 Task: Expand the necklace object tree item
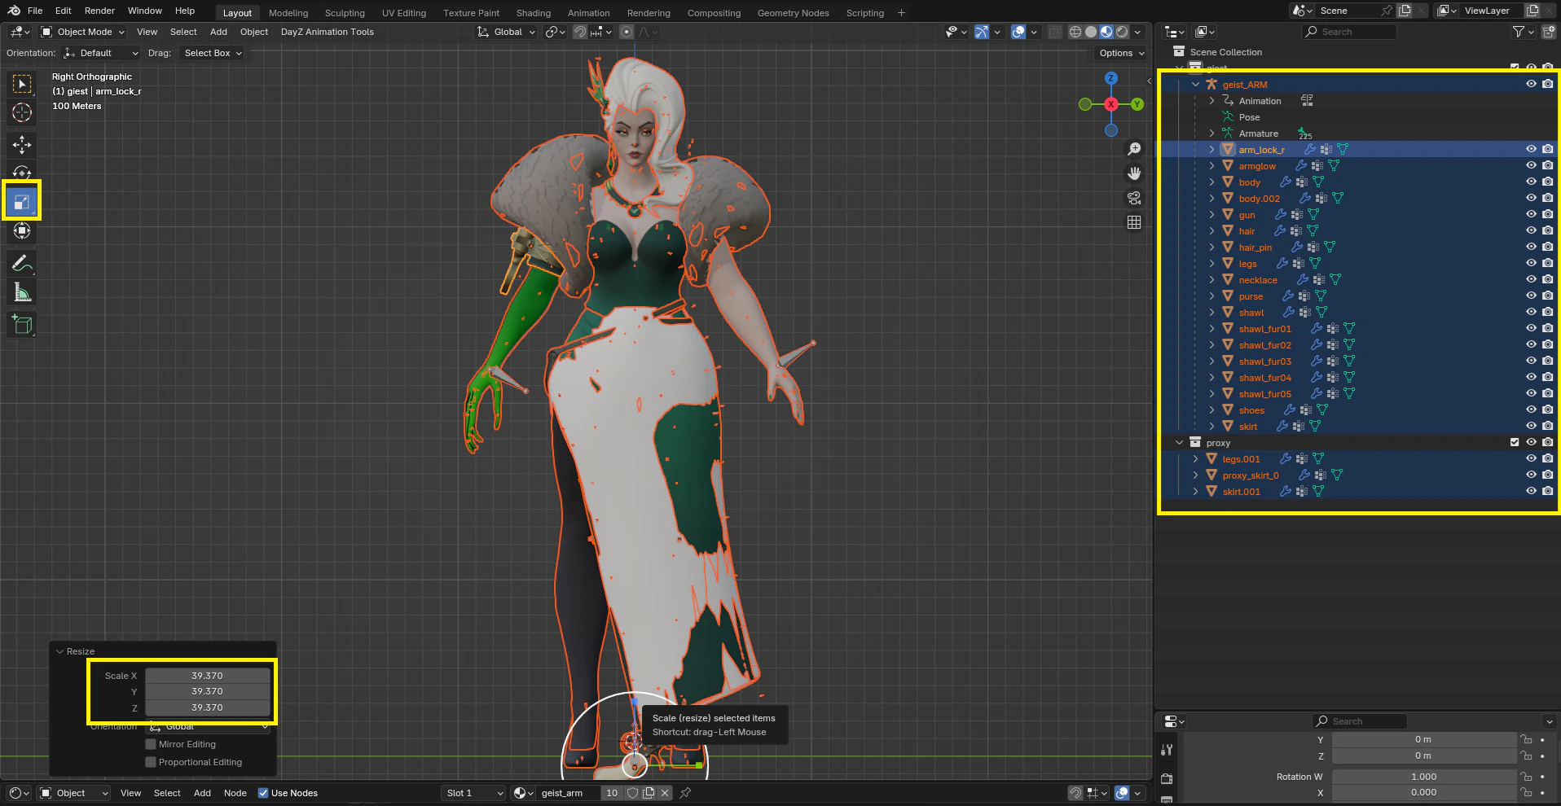1211,280
